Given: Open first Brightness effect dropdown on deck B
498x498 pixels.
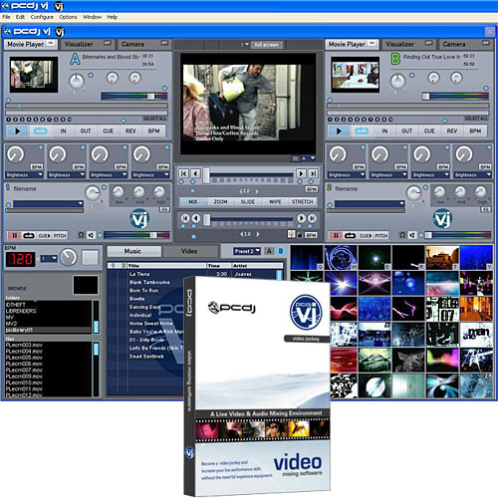Looking at the screenshot, I should tap(347, 175).
